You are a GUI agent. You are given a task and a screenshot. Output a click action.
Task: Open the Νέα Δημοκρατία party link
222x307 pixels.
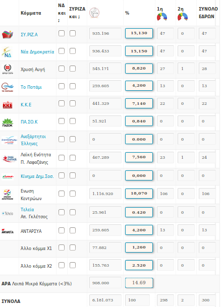pyautogui.click(x=37, y=52)
